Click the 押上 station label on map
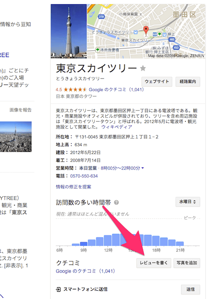 click(171, 34)
